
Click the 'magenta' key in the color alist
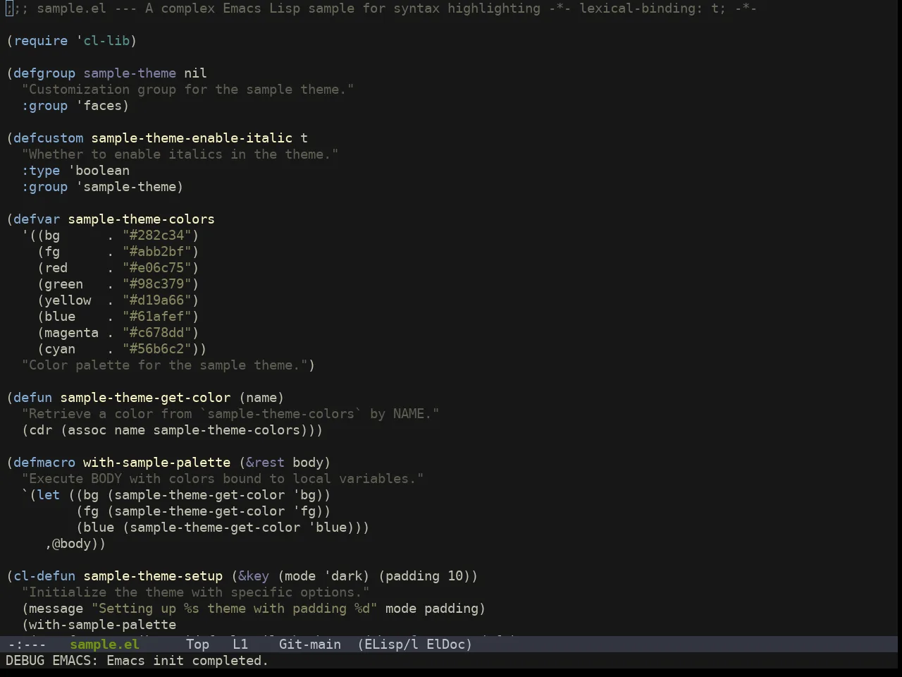pyautogui.click(x=72, y=333)
